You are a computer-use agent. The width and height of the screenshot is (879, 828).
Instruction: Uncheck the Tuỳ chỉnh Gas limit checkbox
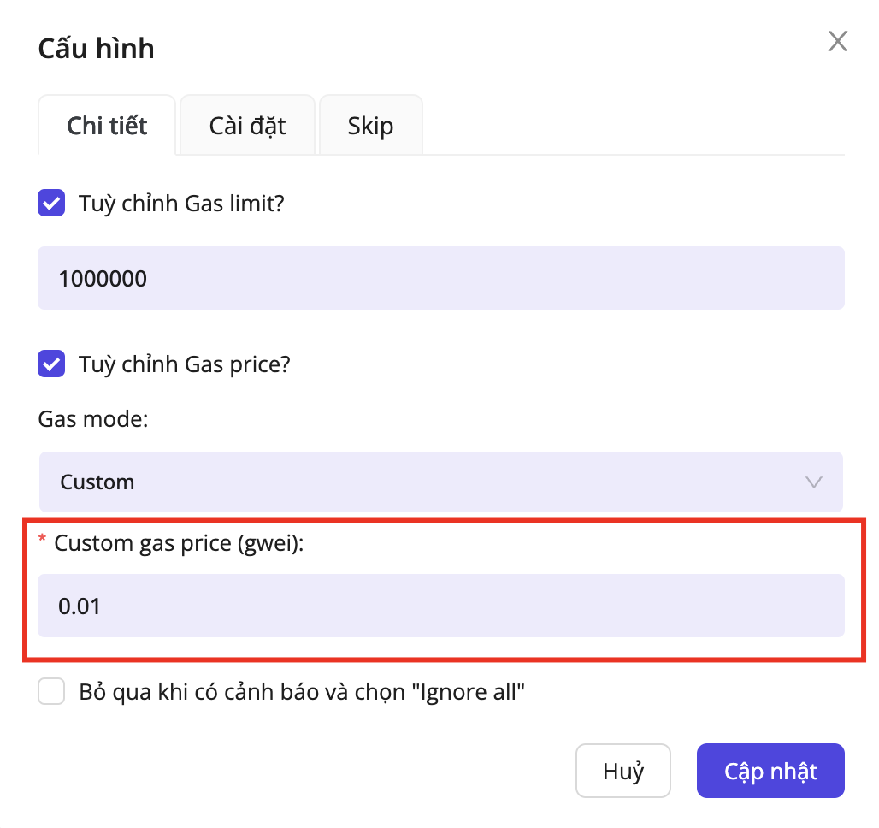(51, 204)
